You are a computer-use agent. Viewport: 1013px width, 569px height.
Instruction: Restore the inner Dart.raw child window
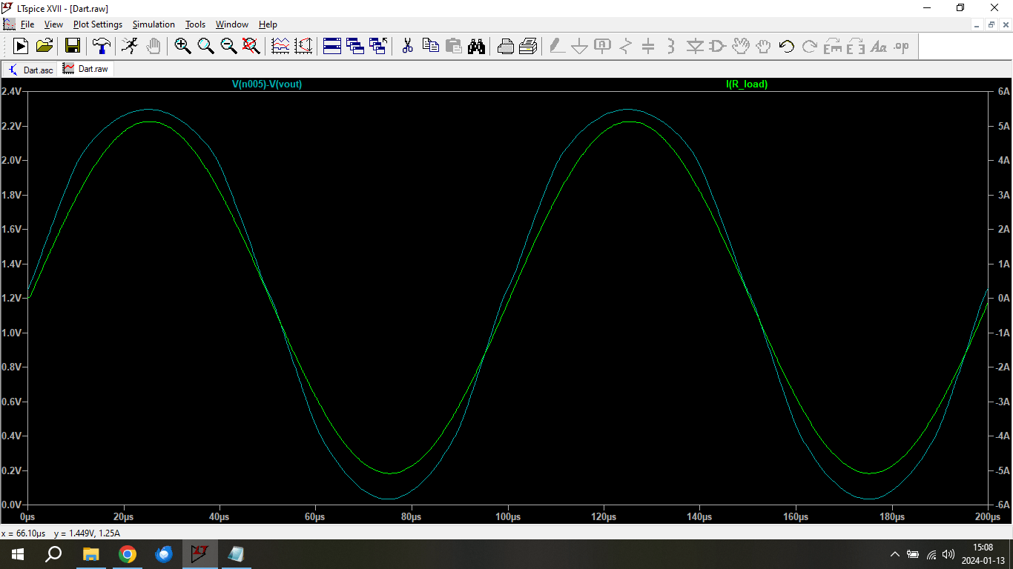click(x=991, y=24)
